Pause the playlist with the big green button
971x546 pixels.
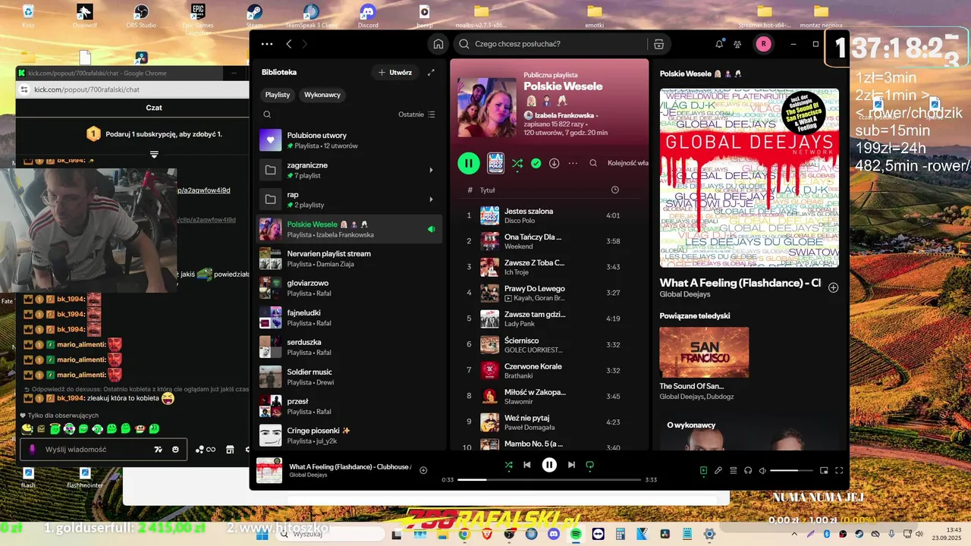[469, 163]
